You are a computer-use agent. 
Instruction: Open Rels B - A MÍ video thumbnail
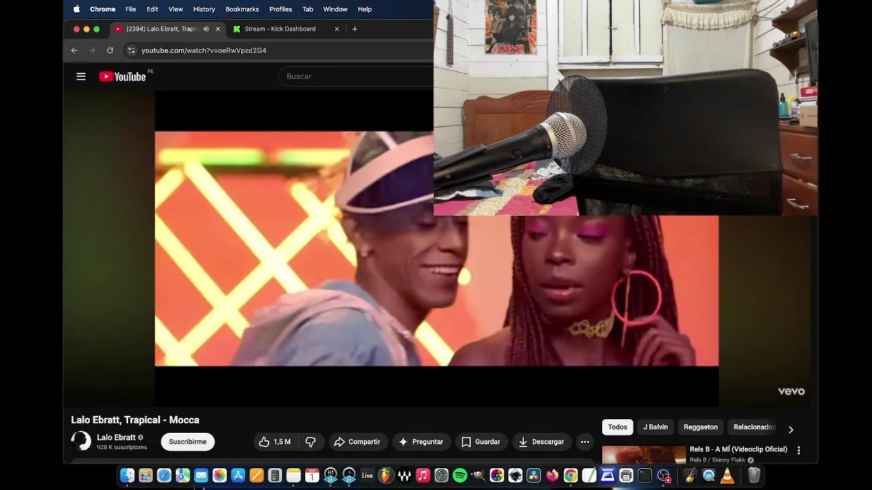644,455
